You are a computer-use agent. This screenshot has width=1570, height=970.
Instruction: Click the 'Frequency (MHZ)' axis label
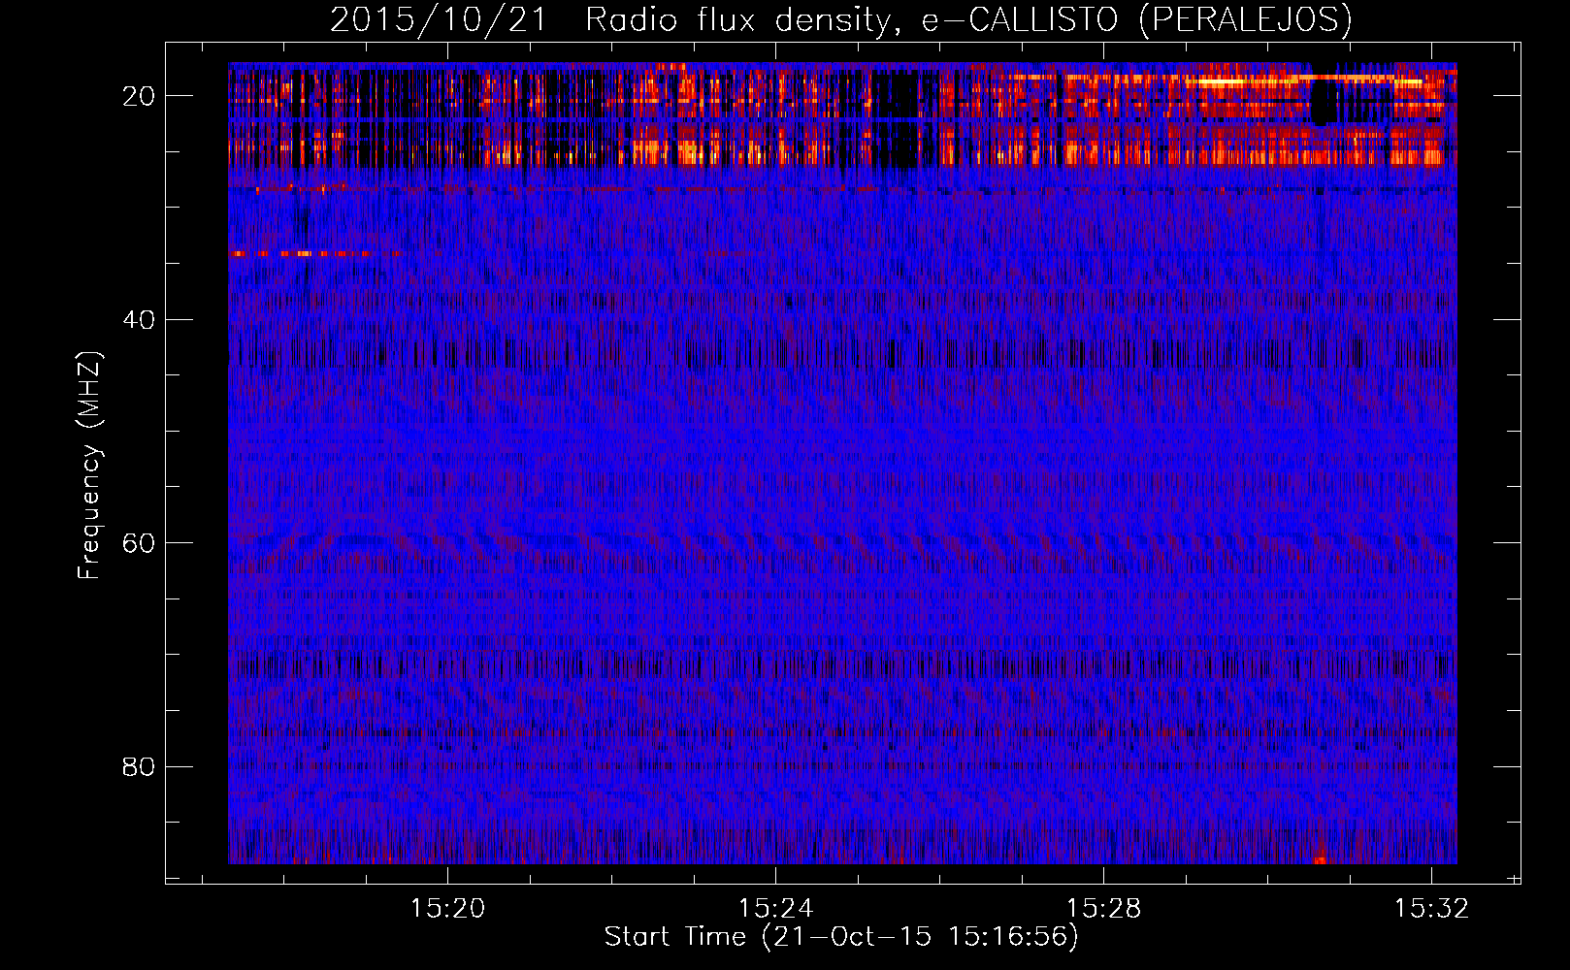[89, 466]
